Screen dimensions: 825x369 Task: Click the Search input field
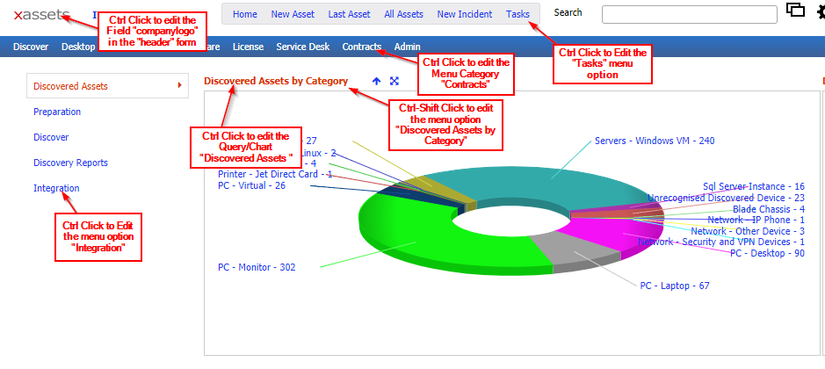(689, 14)
